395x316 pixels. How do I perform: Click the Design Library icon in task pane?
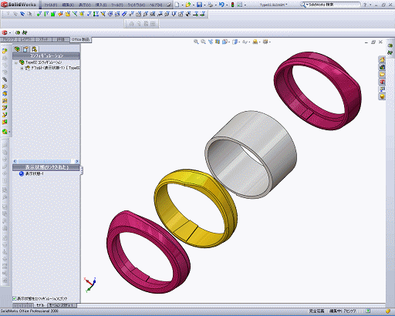(382, 67)
